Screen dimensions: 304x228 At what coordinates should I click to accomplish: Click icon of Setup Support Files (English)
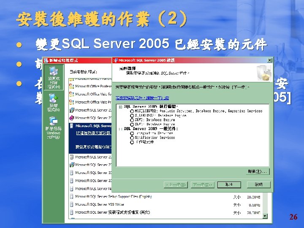pyautogui.click(x=71, y=196)
